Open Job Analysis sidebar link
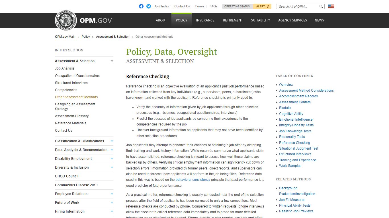The height and width of the screenshot is (218, 389). pos(65,68)
